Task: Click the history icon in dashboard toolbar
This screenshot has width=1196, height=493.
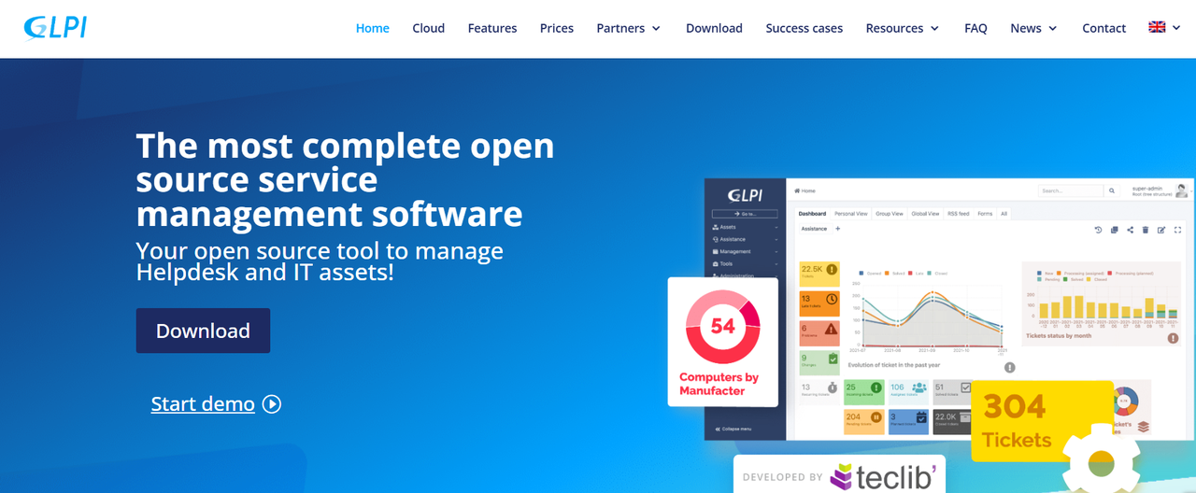Action: point(1098,230)
